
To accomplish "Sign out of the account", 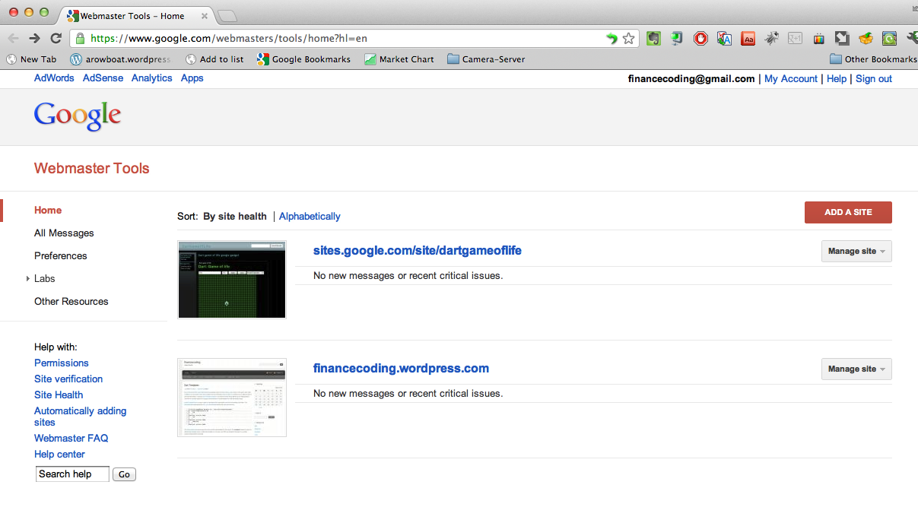I will click(874, 79).
